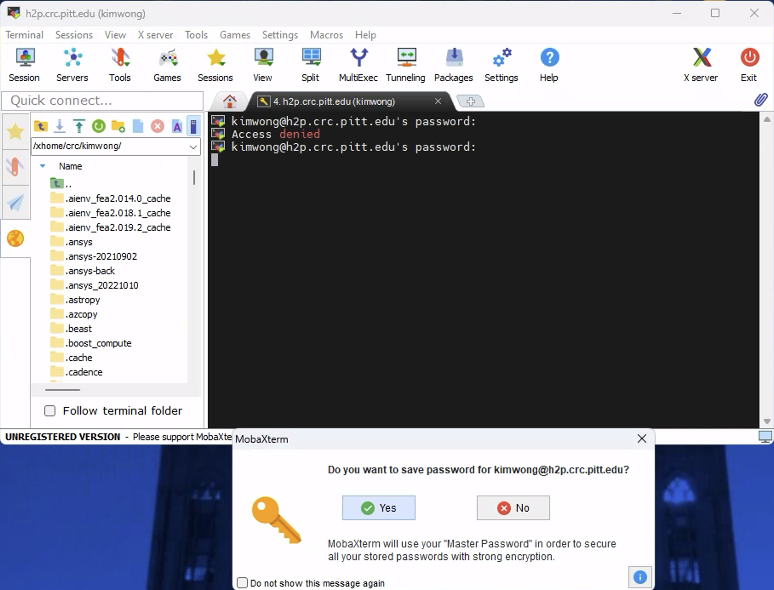The width and height of the screenshot is (774, 590).
Task: Enable Follow terminal folder checkbox
Action: pyautogui.click(x=50, y=411)
